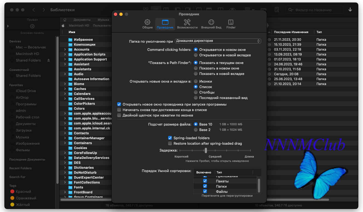363x212 pixels.
Task: Click the admin home icon in sidebar
Action: pos(12,111)
